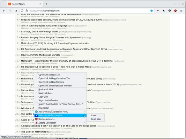Show site security padlock info
The image size is (186, 139).
pos(27,11)
